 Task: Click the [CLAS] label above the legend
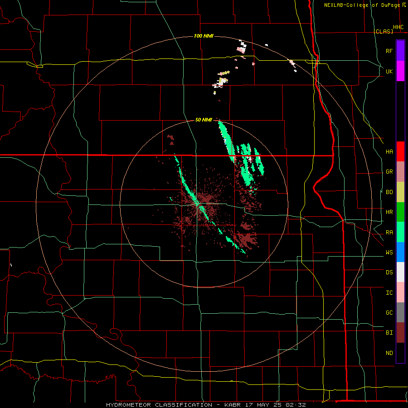[x=383, y=31]
